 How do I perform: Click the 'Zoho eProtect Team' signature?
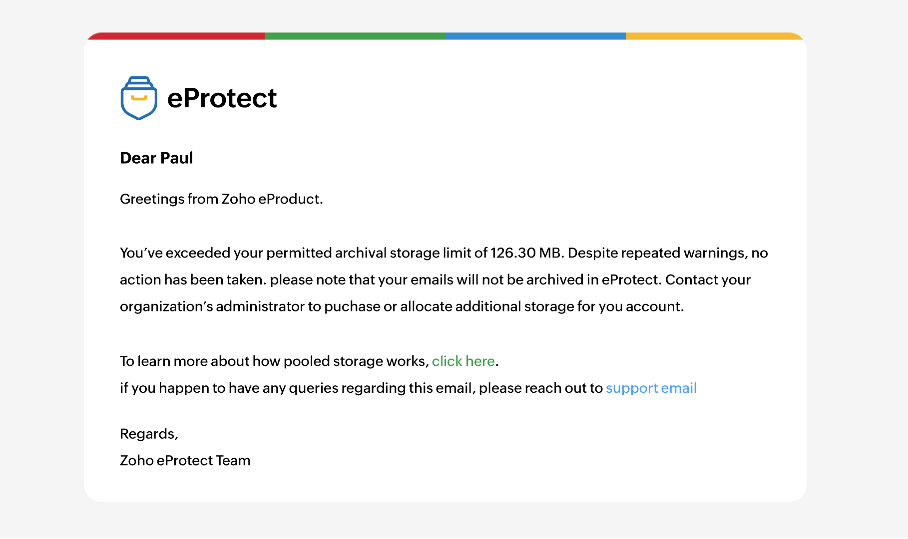click(185, 460)
